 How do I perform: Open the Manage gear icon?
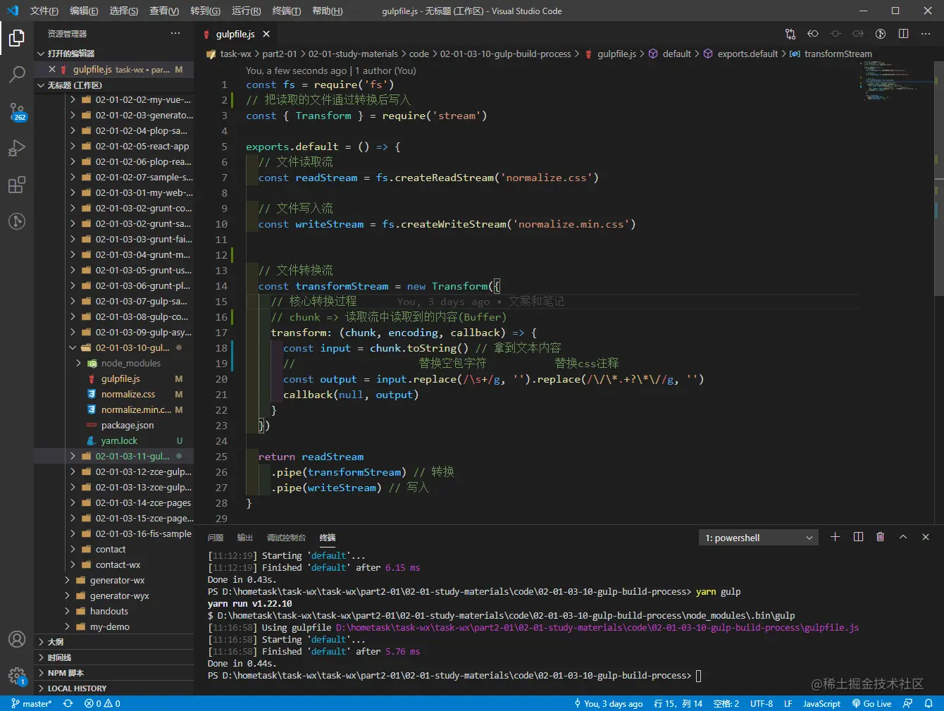[x=17, y=676]
